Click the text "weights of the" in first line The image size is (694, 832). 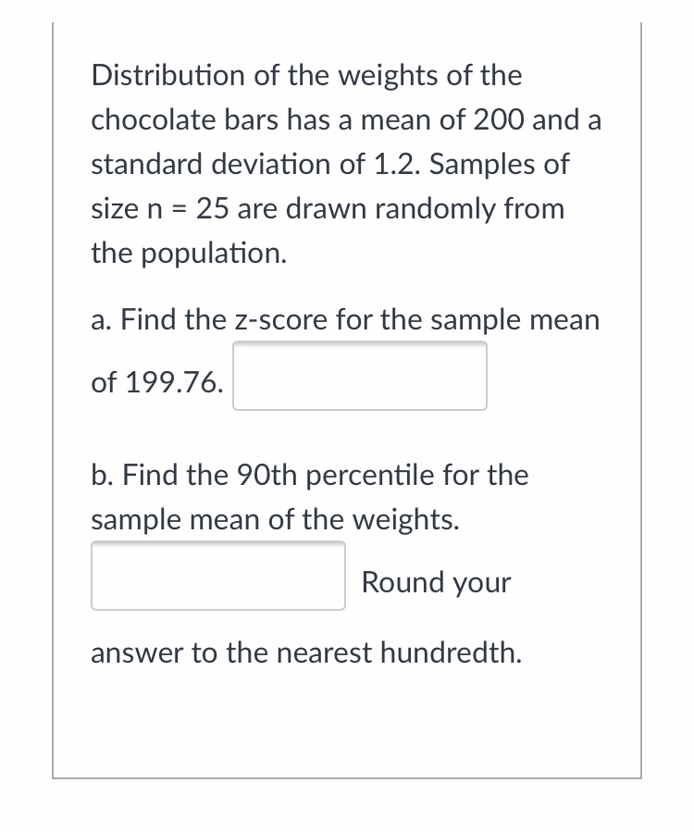[431, 75]
